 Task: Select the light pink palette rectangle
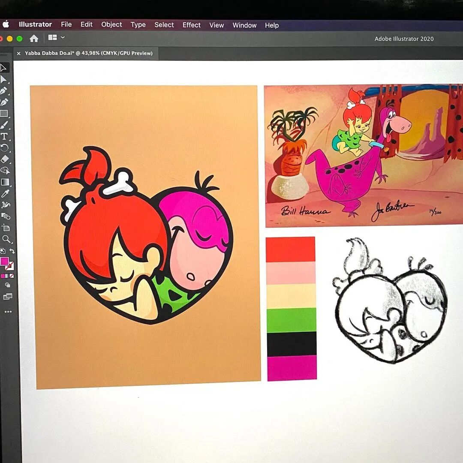point(291,273)
